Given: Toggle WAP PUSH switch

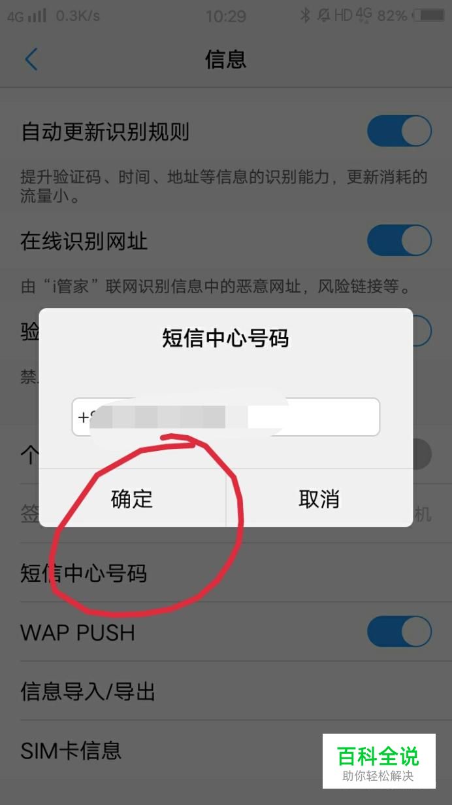Looking at the screenshot, I should 399,632.
